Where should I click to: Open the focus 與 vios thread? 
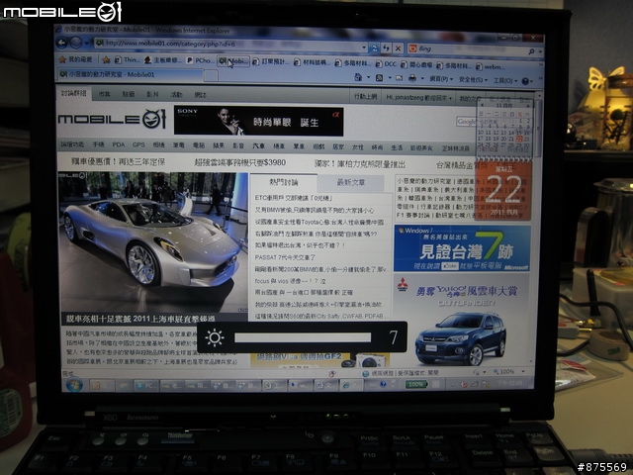tap(290, 281)
